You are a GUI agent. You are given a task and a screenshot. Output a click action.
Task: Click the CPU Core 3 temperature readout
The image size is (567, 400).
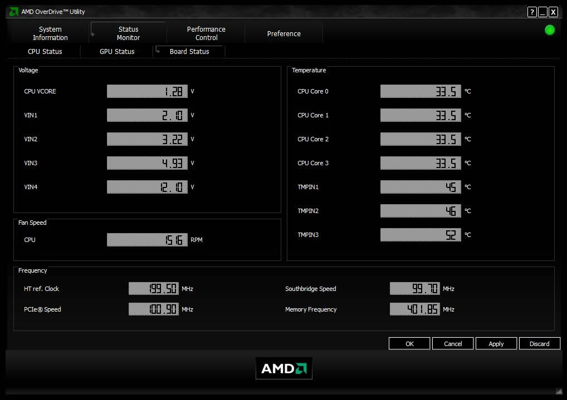pos(421,163)
